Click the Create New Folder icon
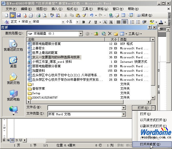This screenshot has height=149, width=172. (x=116, y=34)
